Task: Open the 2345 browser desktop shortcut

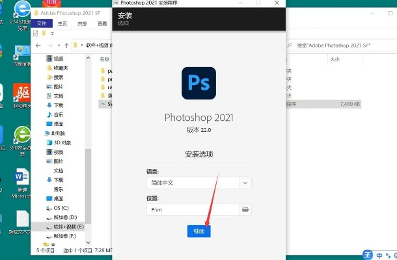Action: 22,16
